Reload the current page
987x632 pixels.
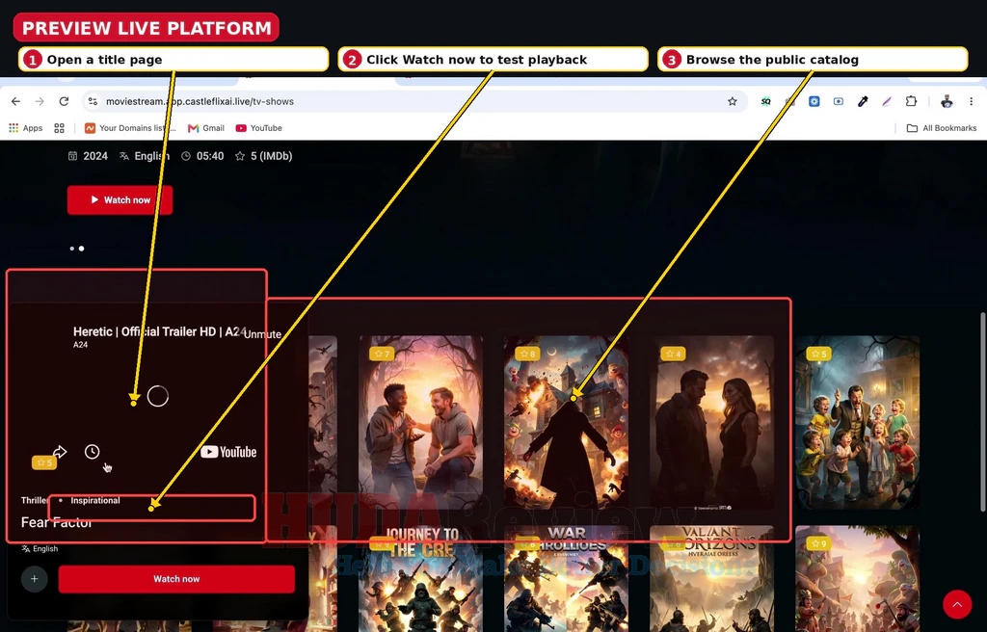tap(64, 101)
